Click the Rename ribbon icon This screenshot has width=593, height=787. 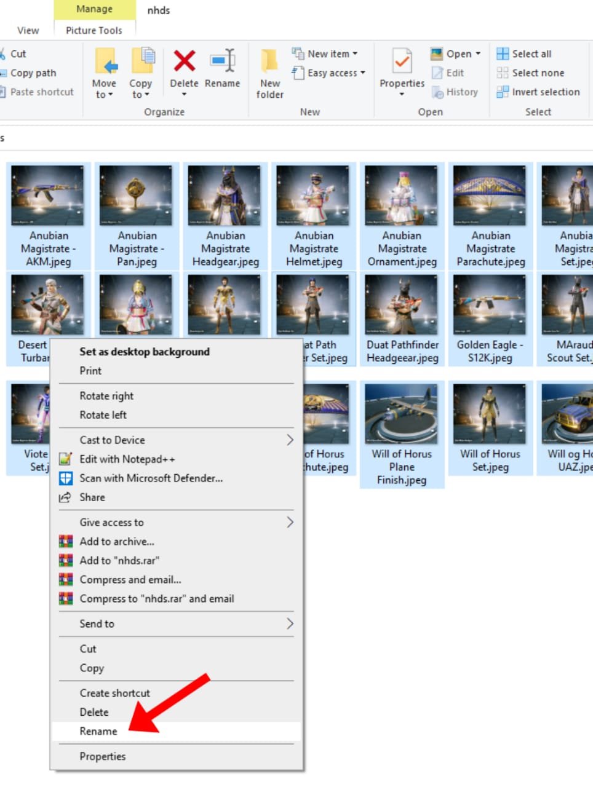click(223, 61)
